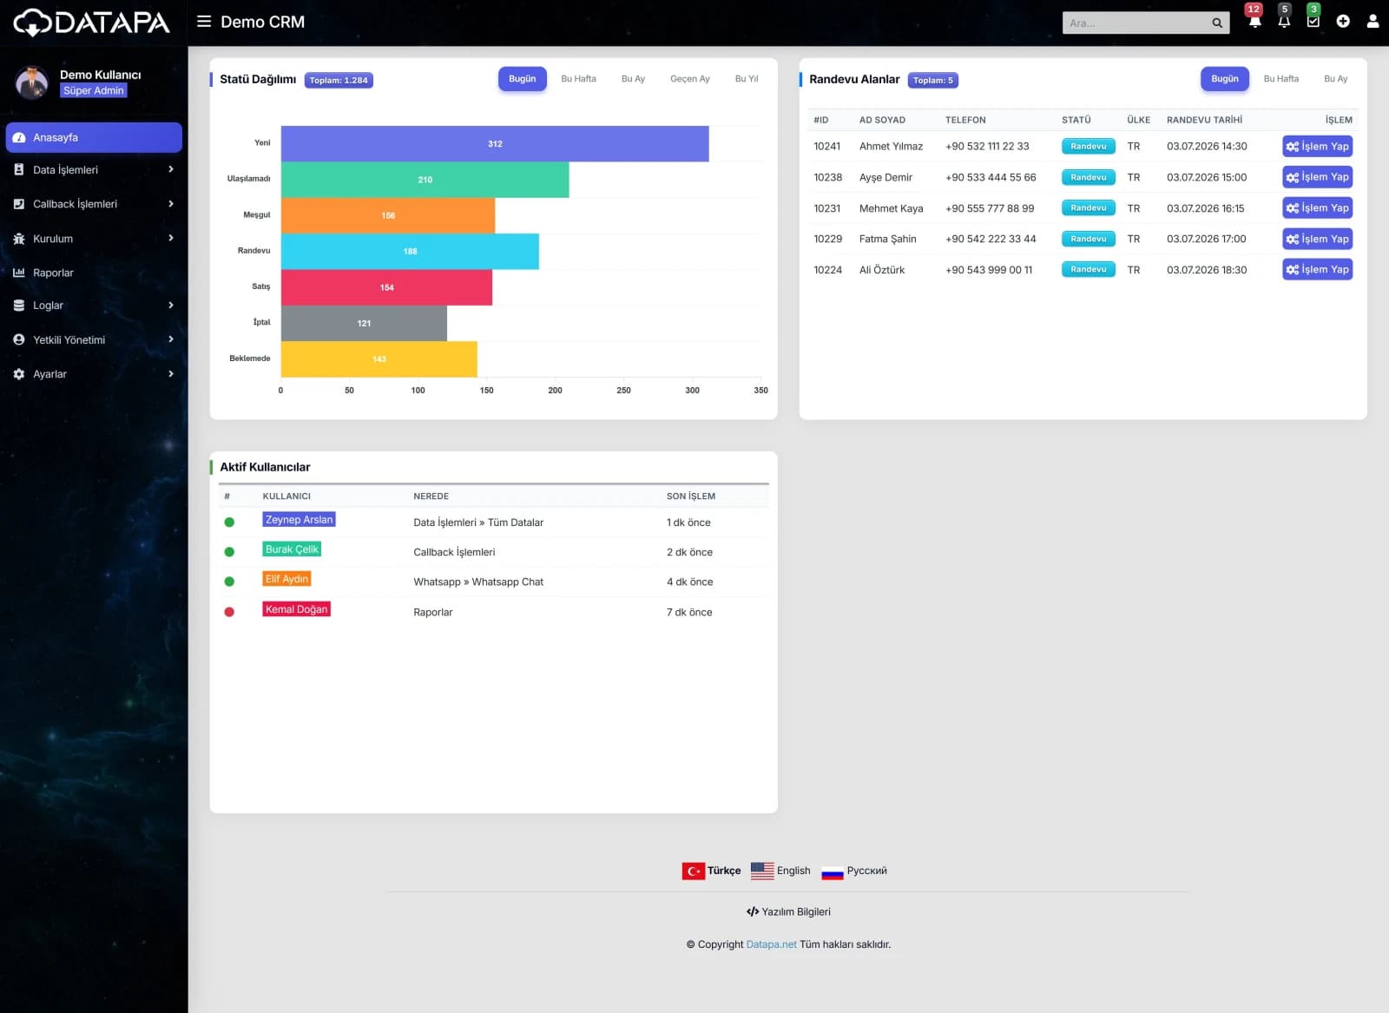The image size is (1389, 1013).
Task: Click the purple Yeni bar in chart
Action: (x=495, y=144)
